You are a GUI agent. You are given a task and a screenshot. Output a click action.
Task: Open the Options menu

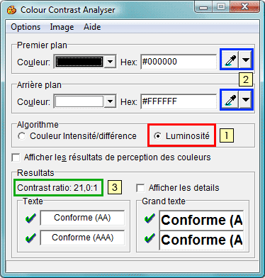click(x=26, y=27)
